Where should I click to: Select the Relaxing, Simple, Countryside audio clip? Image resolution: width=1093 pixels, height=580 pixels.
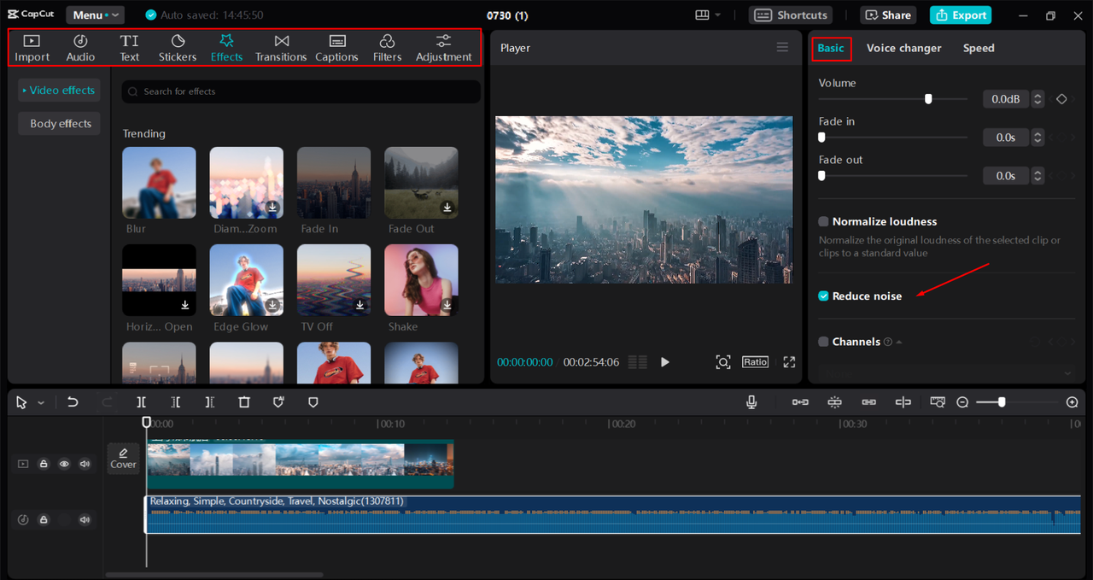(x=613, y=514)
